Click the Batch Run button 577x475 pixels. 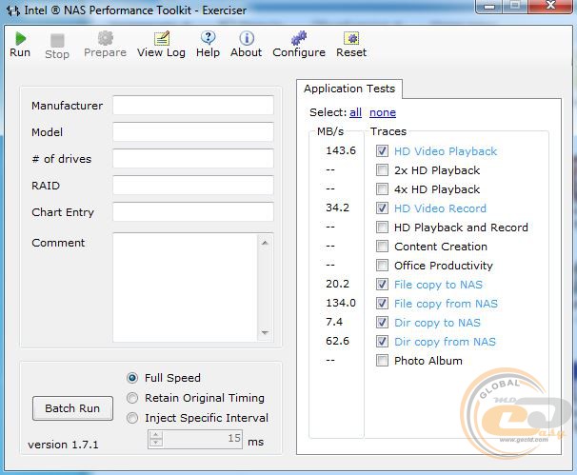point(72,408)
